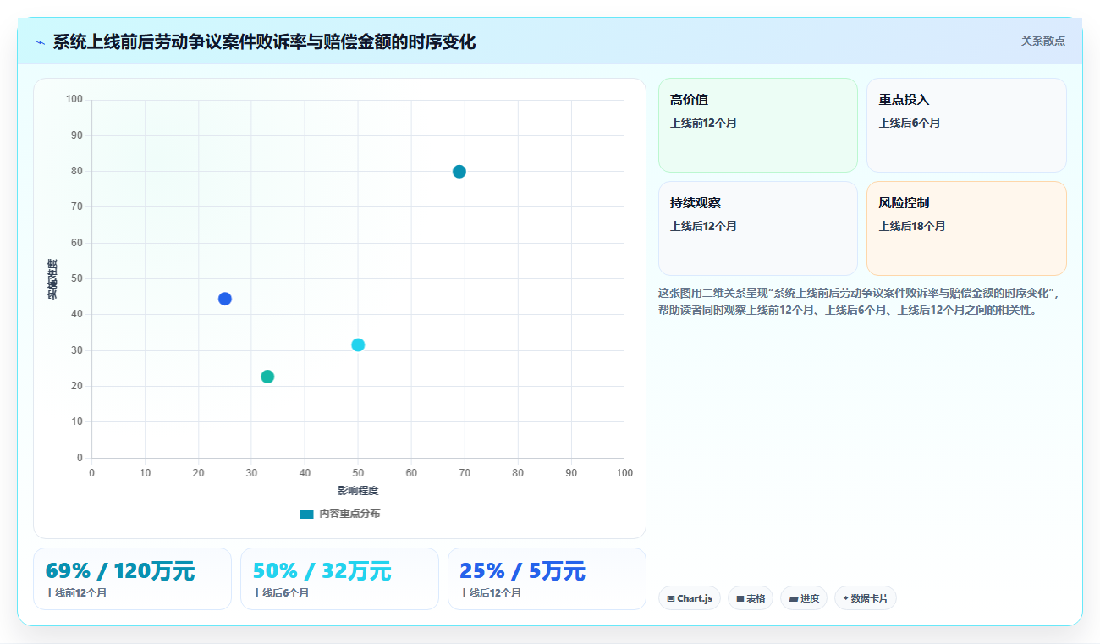Click 上线后18个月 text in 风险控制 card
This screenshot has width=1100, height=644.
coord(912,226)
